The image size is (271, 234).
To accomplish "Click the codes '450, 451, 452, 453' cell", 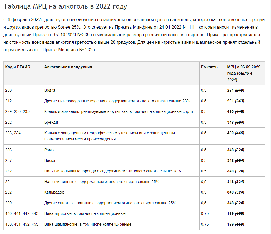I will [x=23, y=224].
